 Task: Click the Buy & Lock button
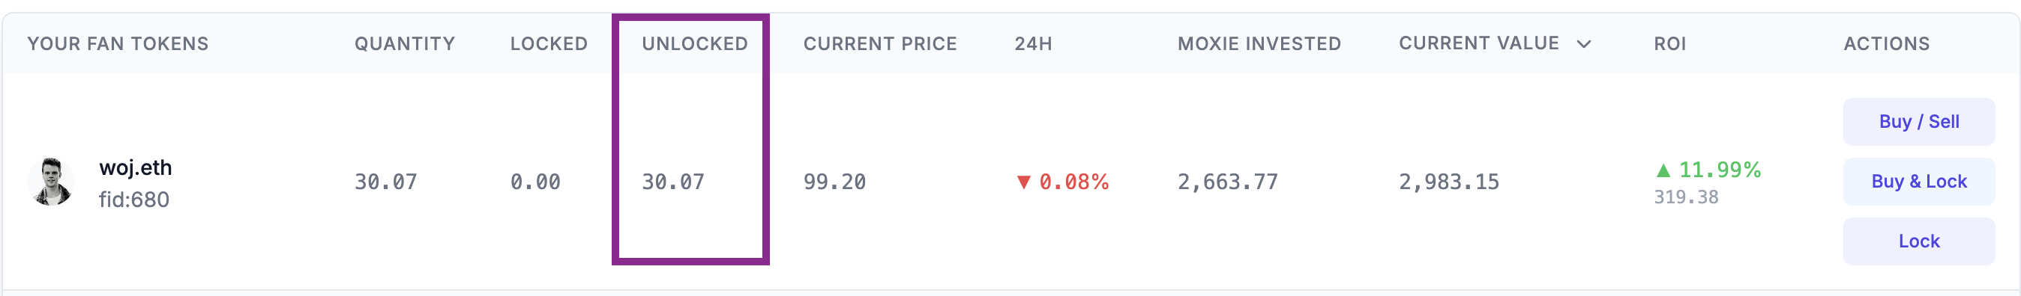click(x=1918, y=182)
